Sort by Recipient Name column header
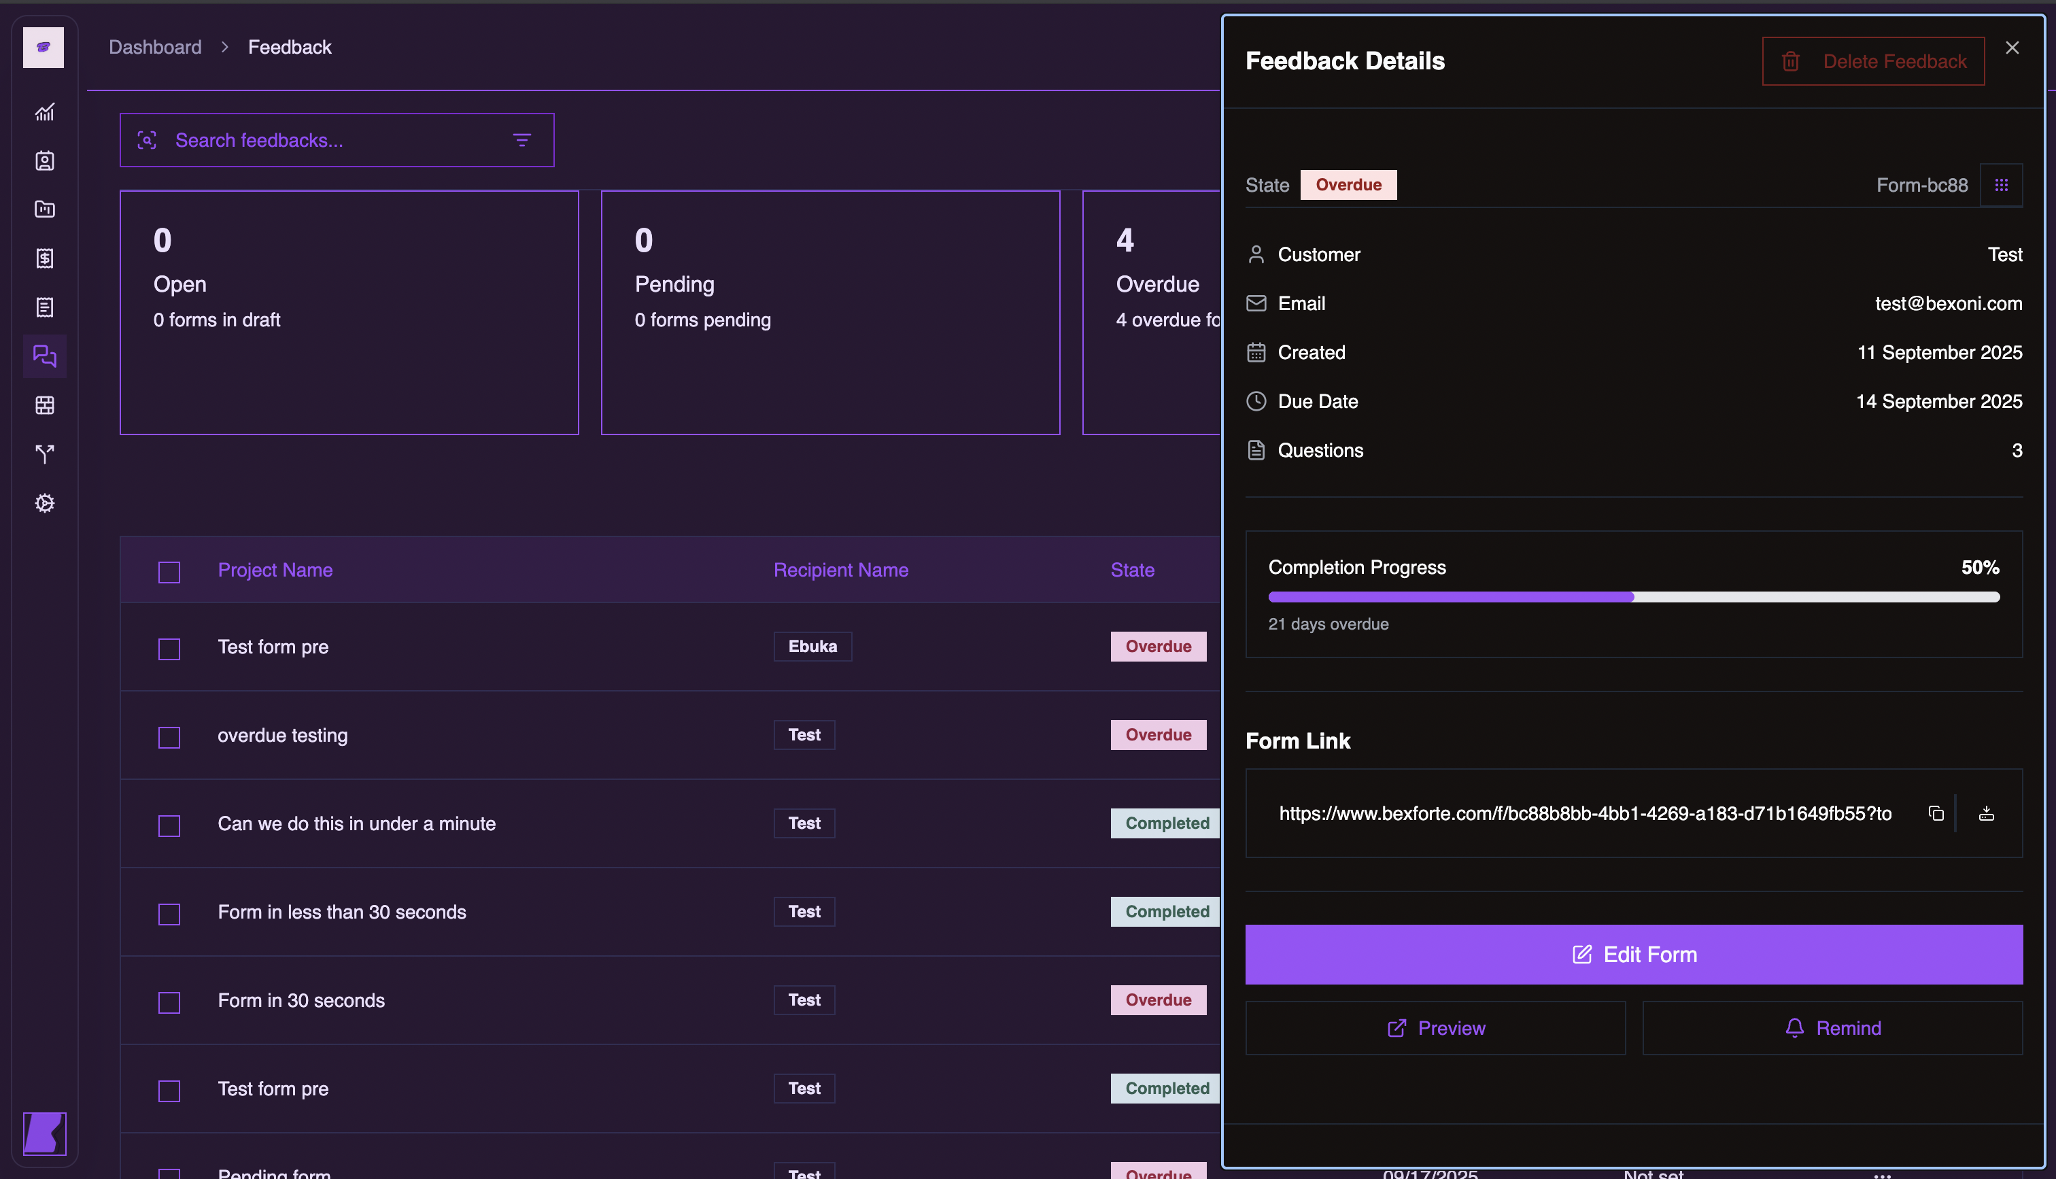This screenshot has height=1179, width=2056. 840,570
